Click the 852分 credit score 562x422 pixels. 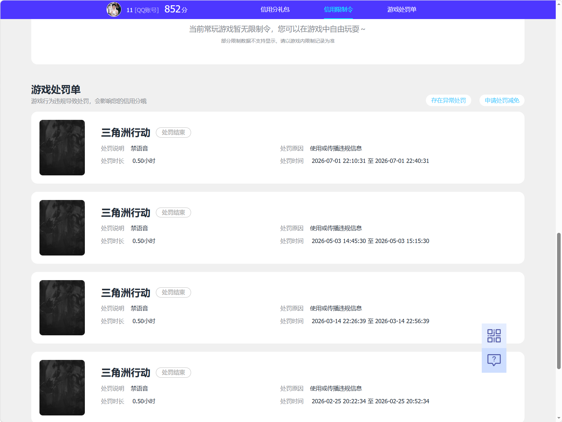point(176,9)
